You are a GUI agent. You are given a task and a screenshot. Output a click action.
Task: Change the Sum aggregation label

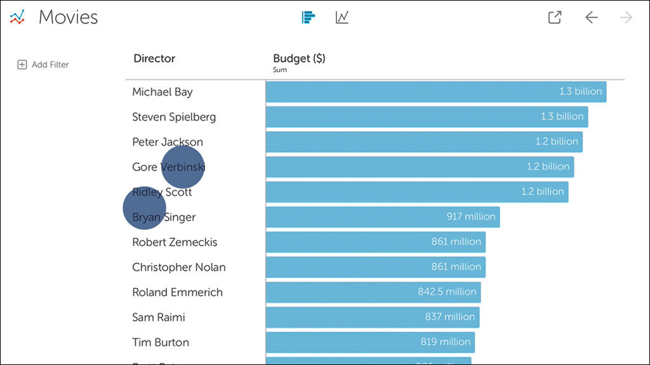coord(280,70)
